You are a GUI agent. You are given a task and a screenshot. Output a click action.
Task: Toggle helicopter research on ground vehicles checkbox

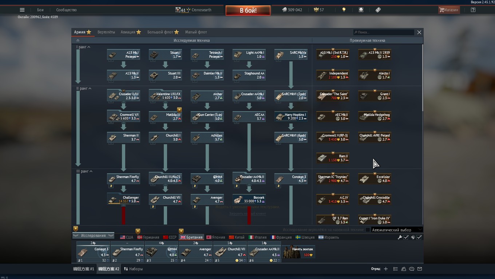pyautogui.click(x=368, y=230)
